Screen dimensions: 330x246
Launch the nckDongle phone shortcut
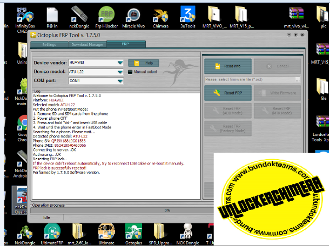point(79,18)
